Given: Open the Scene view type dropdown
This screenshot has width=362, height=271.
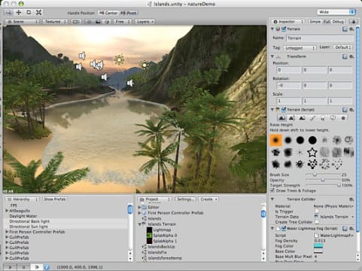Looking at the screenshot, I should coord(23,22).
